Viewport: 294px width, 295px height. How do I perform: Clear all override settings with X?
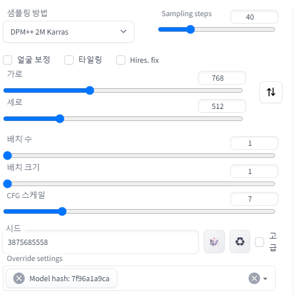click(x=254, y=278)
